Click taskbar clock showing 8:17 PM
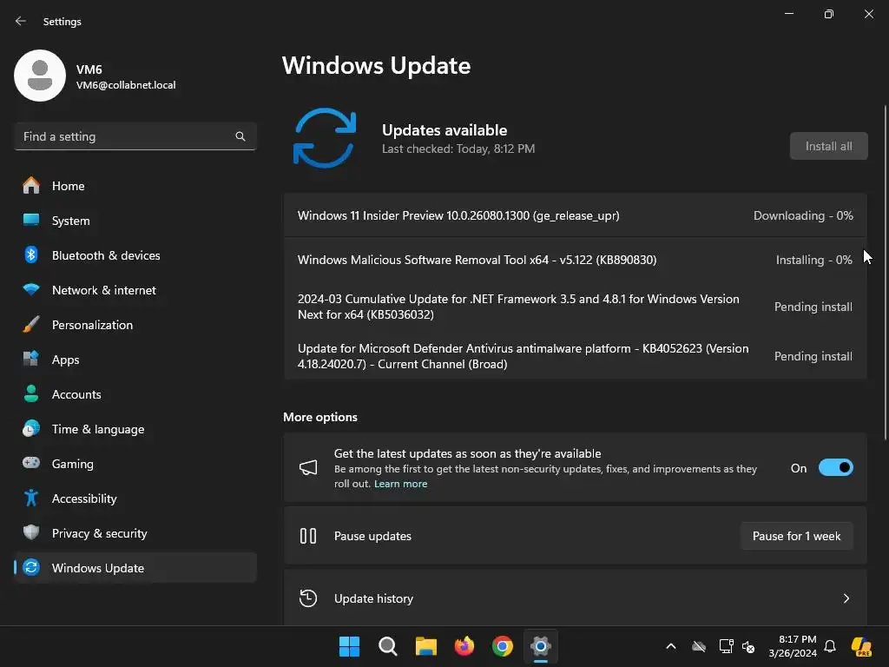The image size is (889, 667). coord(793,646)
